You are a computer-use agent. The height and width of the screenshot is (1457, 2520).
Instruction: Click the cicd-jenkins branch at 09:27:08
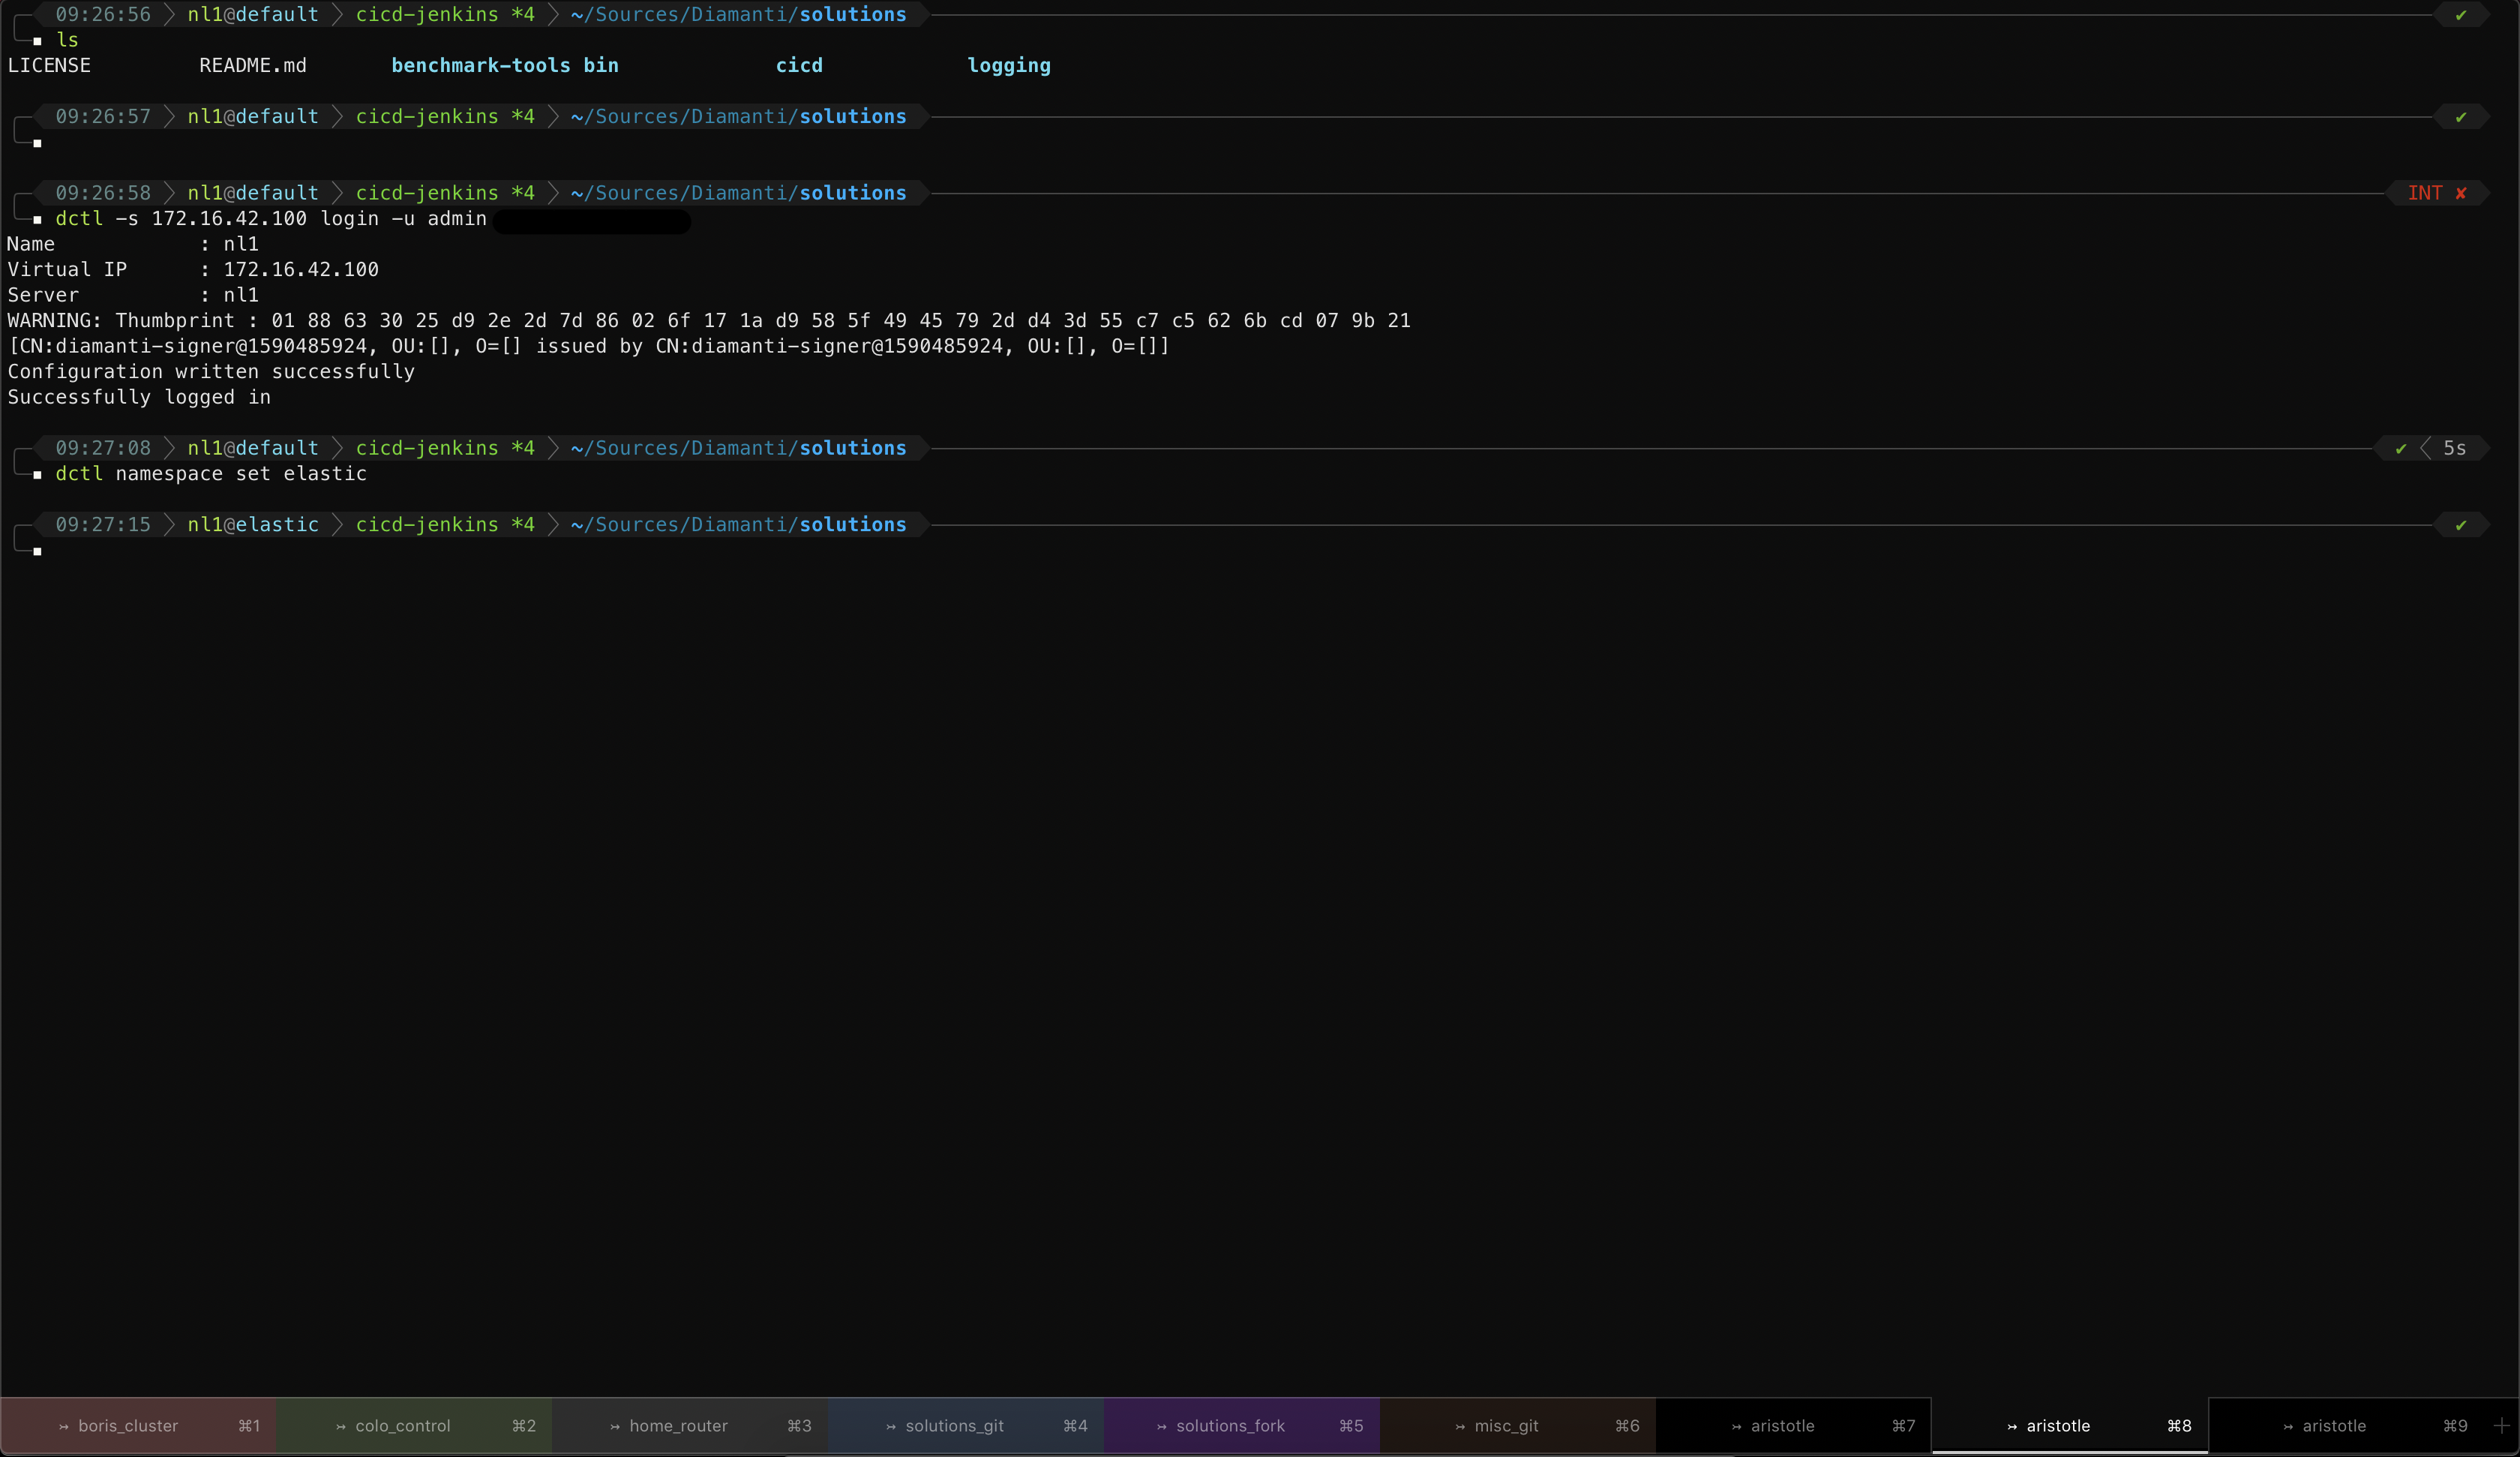[427, 449]
